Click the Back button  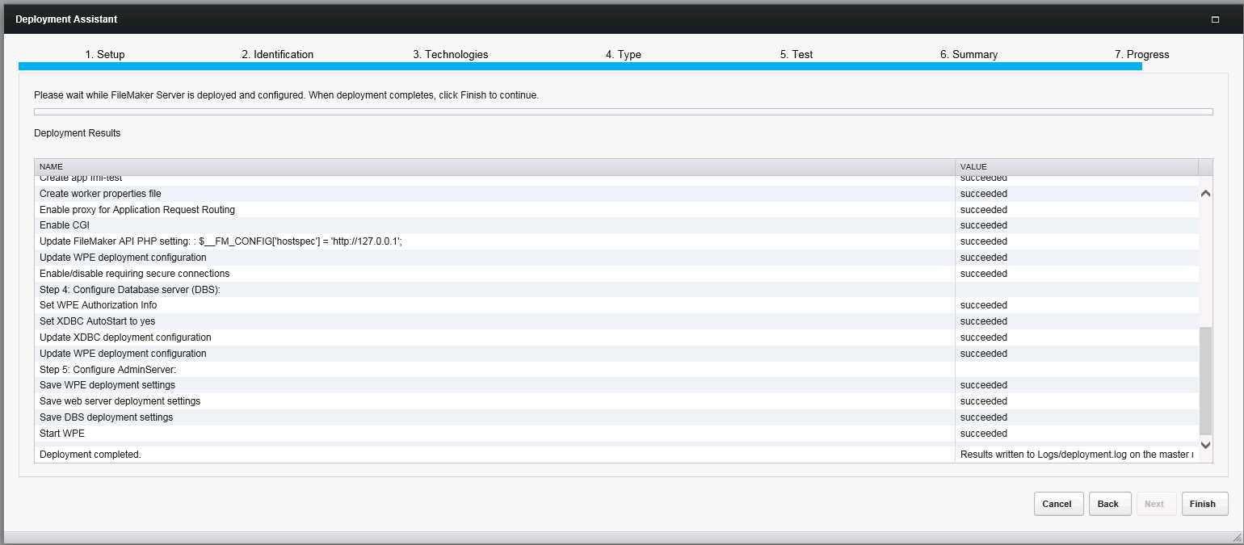(x=1110, y=504)
